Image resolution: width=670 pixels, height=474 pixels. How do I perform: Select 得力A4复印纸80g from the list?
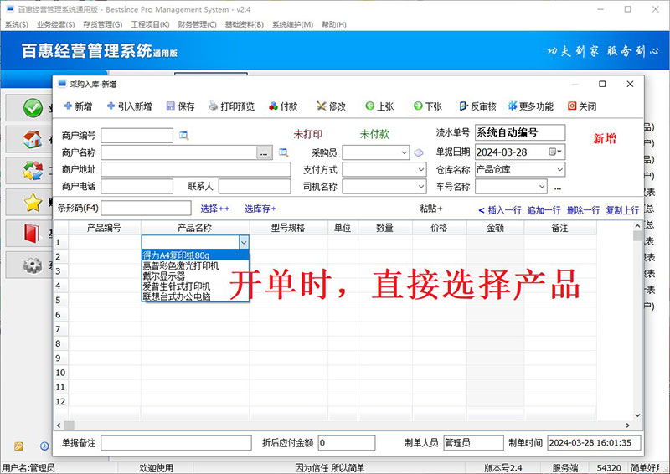195,255
